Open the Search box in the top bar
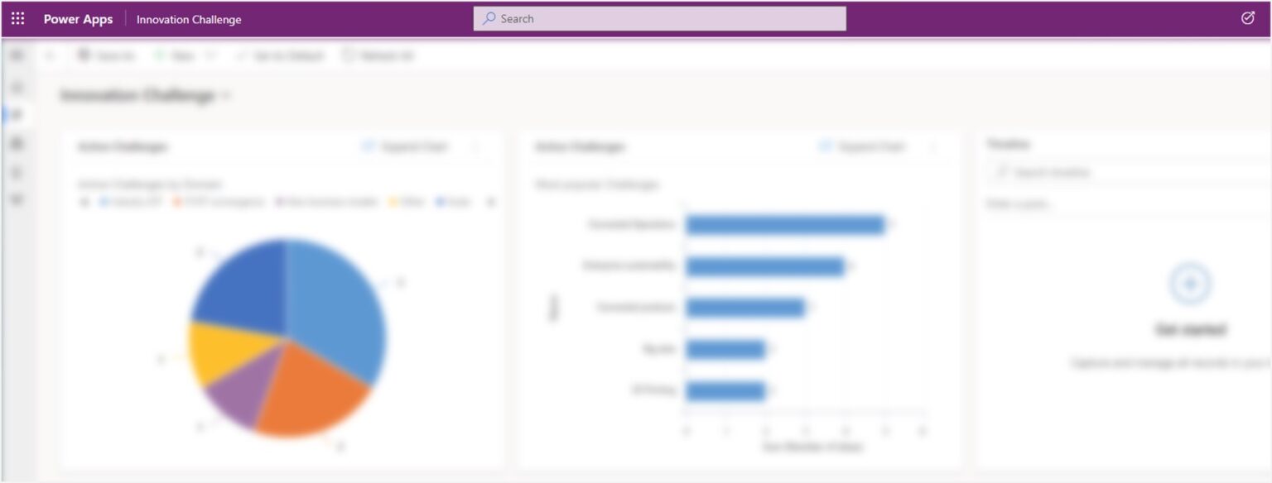 [658, 18]
